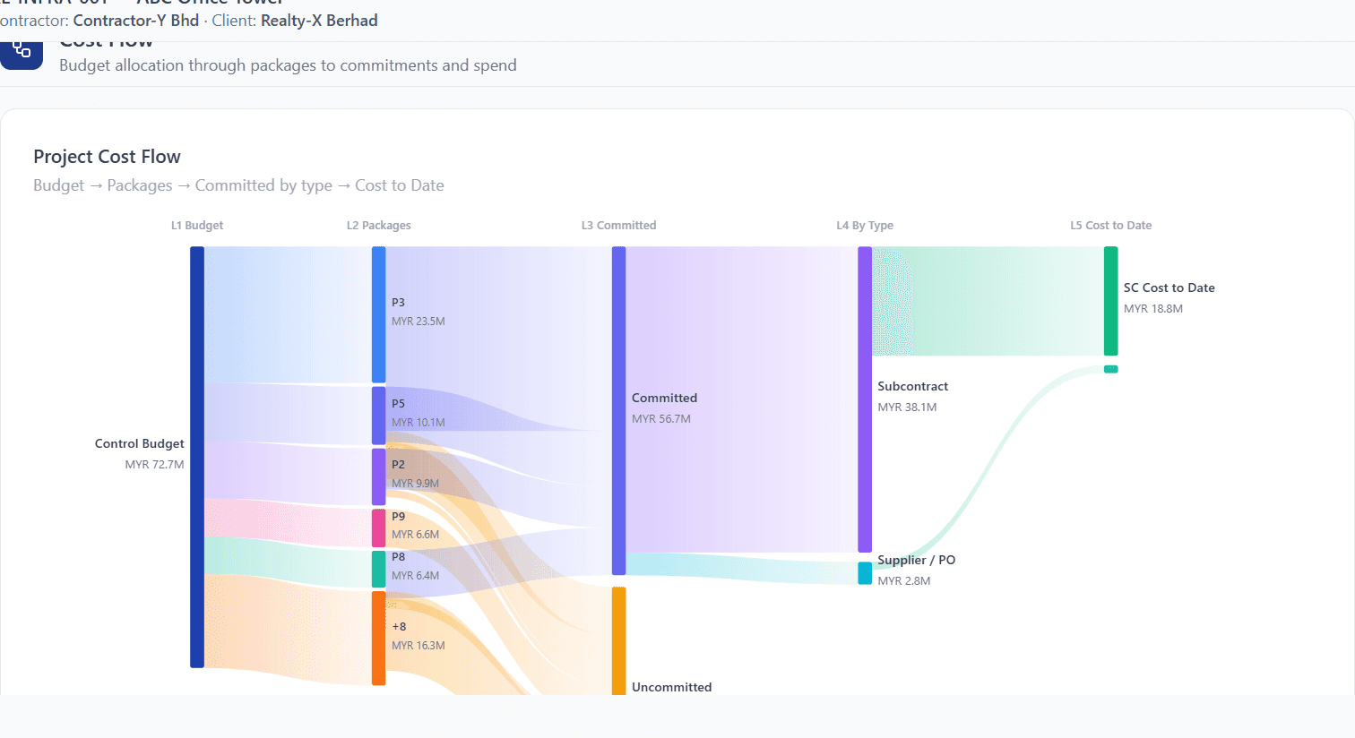Select the Control Budget node bar
The height and width of the screenshot is (738, 1355).
point(197,457)
